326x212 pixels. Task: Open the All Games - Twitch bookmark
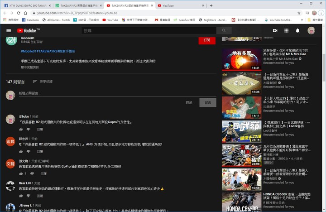[x=56, y=20]
